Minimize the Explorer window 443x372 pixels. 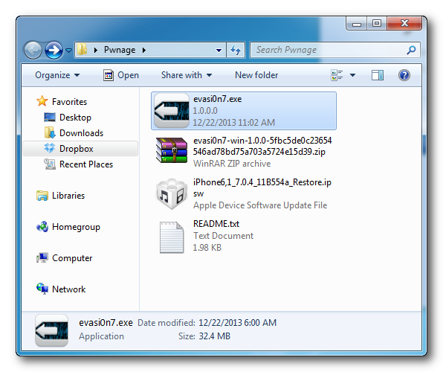coord(357,24)
